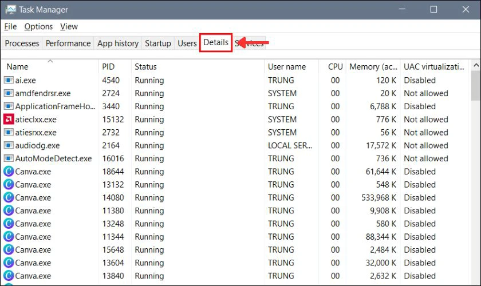The height and width of the screenshot is (286, 481).
Task: Click memory value 6,788 K
Action: point(383,106)
